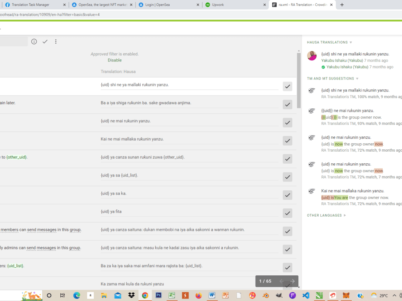Switch to the Upwork tab
Screen dimensions: 402x301
point(235,4)
